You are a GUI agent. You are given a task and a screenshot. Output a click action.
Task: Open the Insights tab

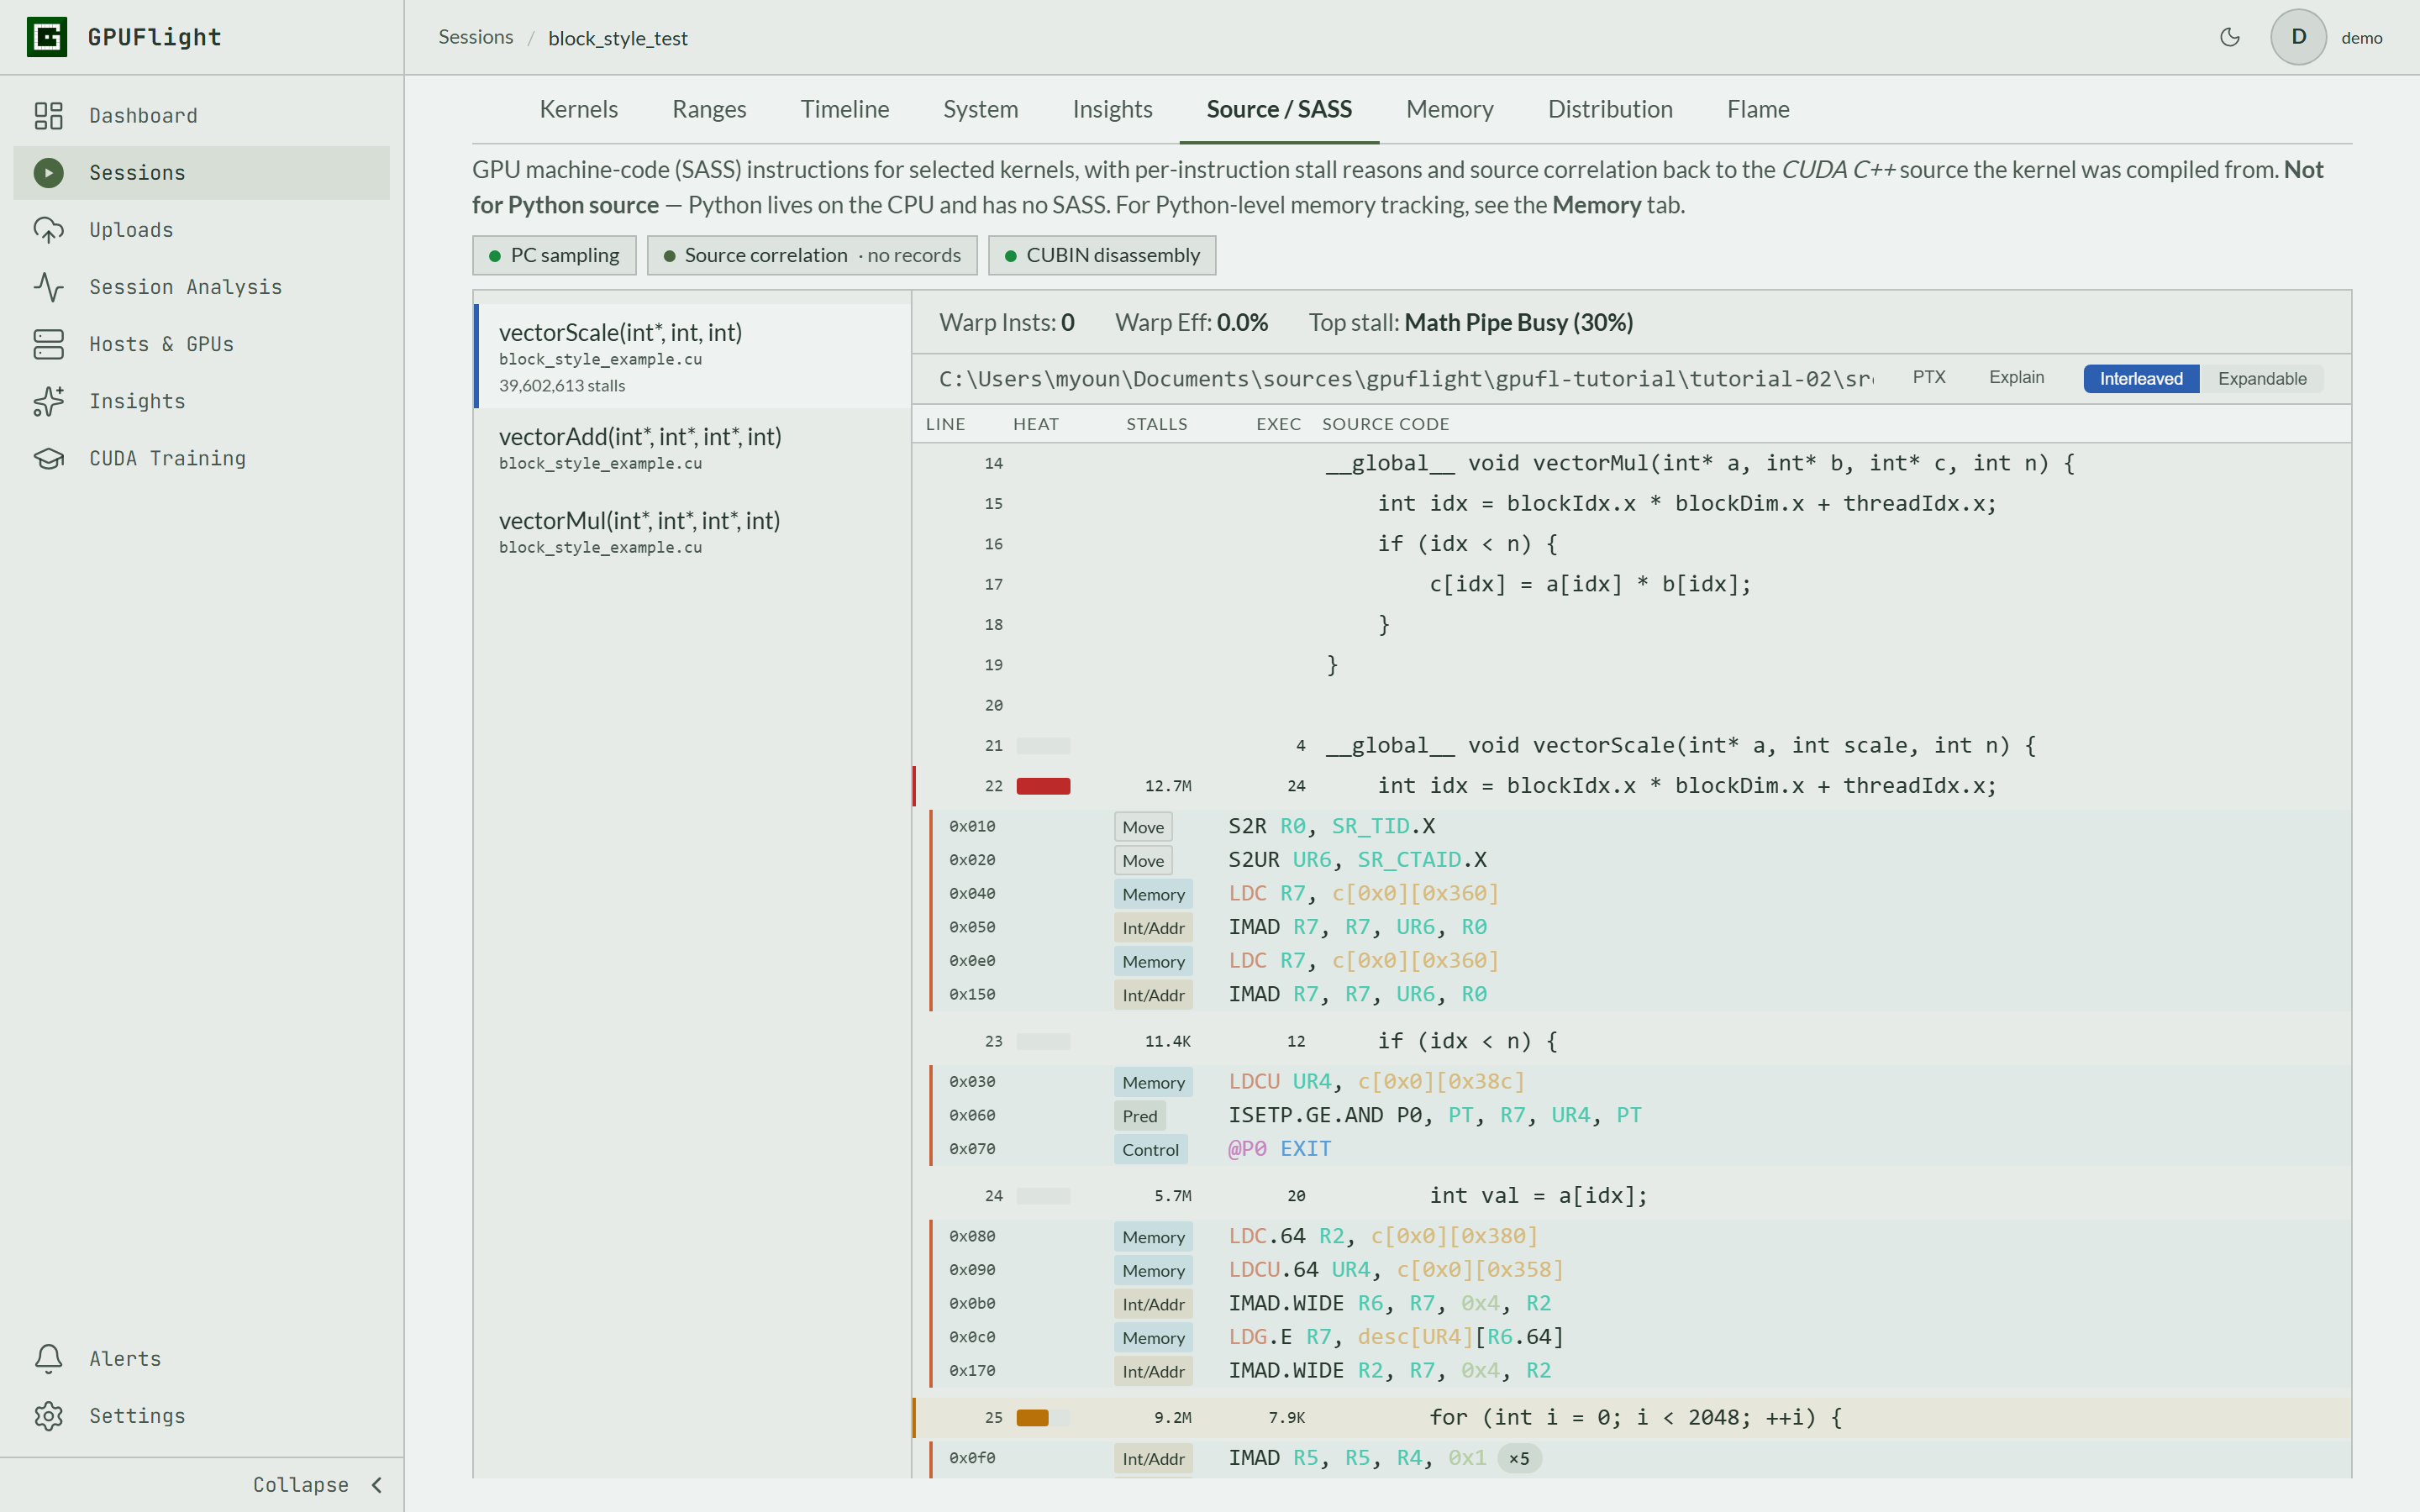[1112, 109]
